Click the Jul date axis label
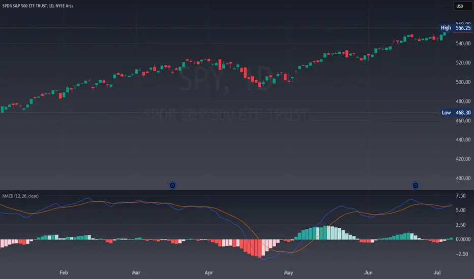The width and height of the screenshot is (474, 279). [437, 273]
